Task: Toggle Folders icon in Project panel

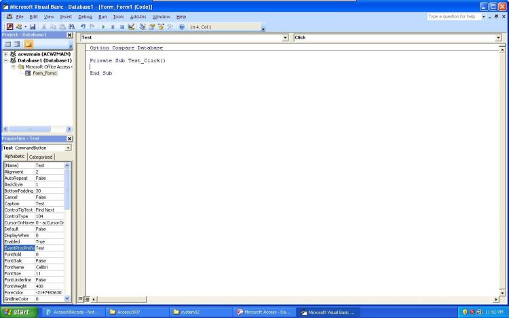Action: click(x=29, y=44)
